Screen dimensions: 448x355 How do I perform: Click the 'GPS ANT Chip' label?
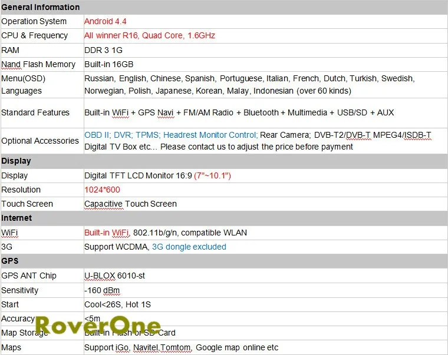[29, 276]
